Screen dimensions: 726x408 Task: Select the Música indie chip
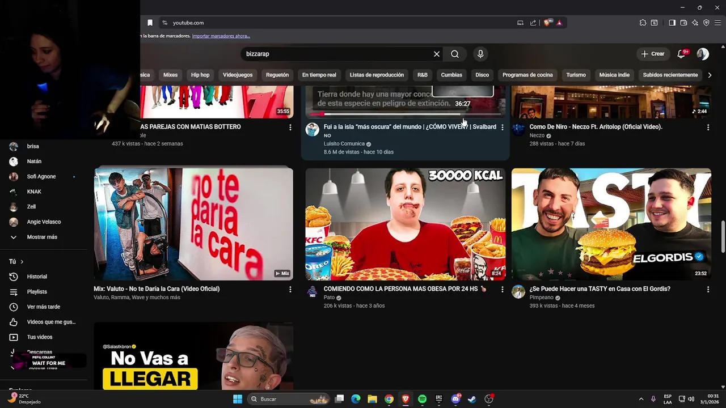pyautogui.click(x=614, y=75)
